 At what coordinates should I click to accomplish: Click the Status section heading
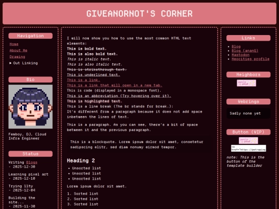pos(30,154)
